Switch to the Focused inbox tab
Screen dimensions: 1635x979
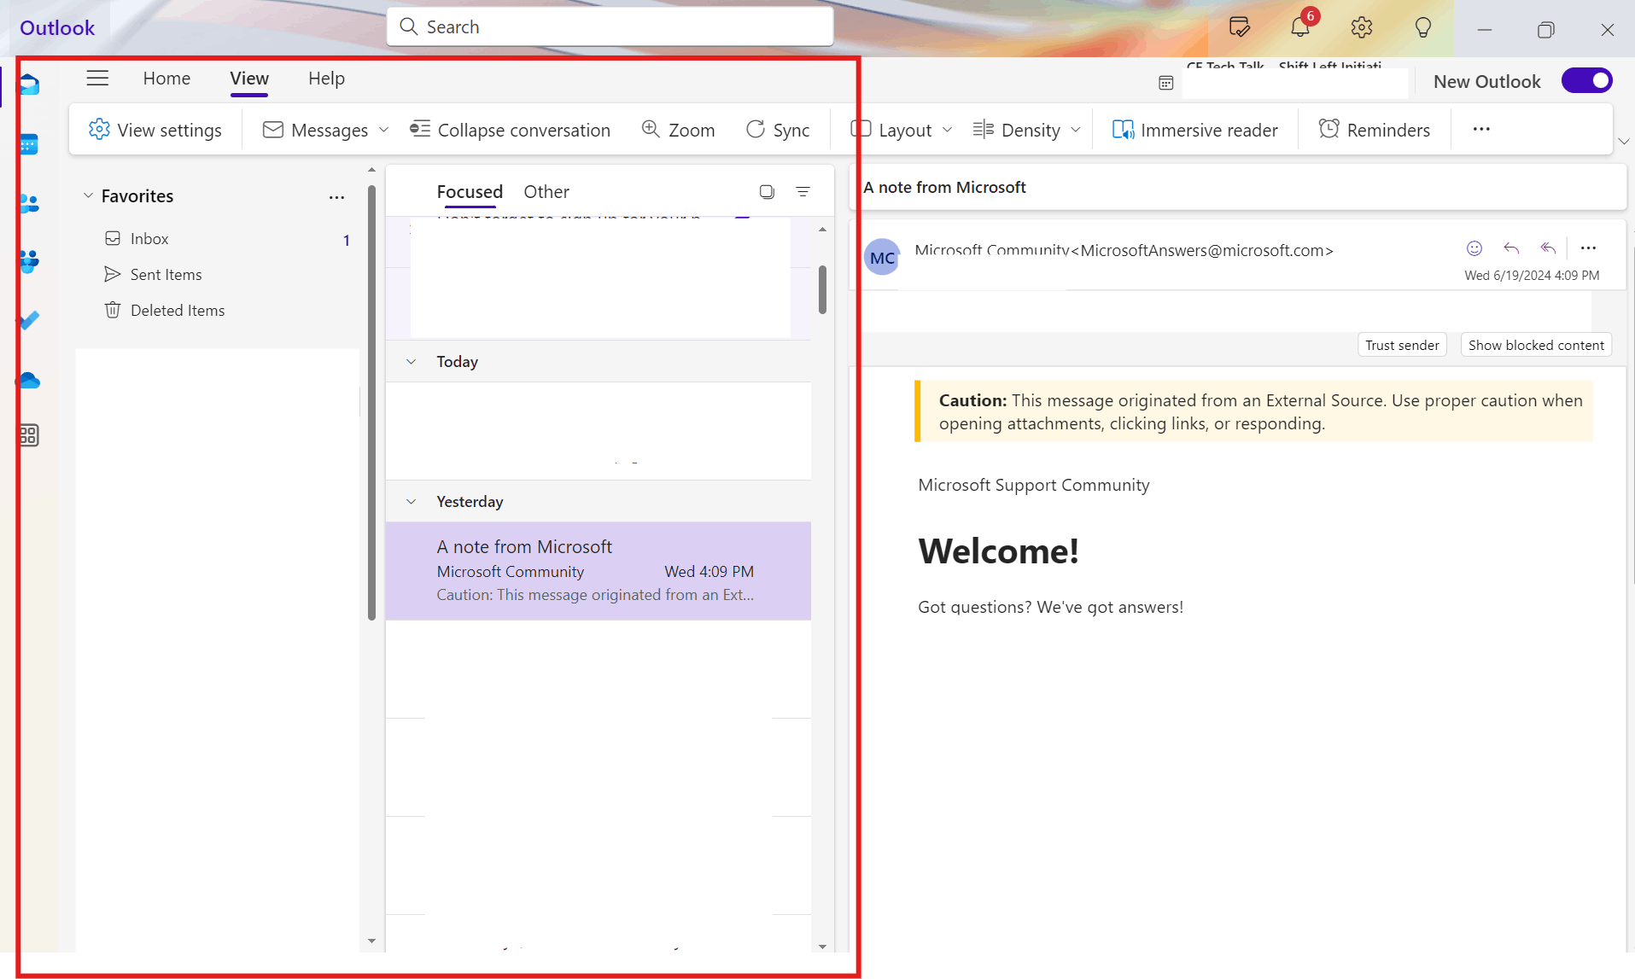[x=470, y=192]
